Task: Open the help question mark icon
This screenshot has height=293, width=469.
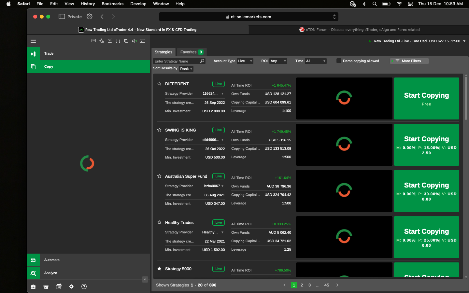Action: [x=84, y=286]
